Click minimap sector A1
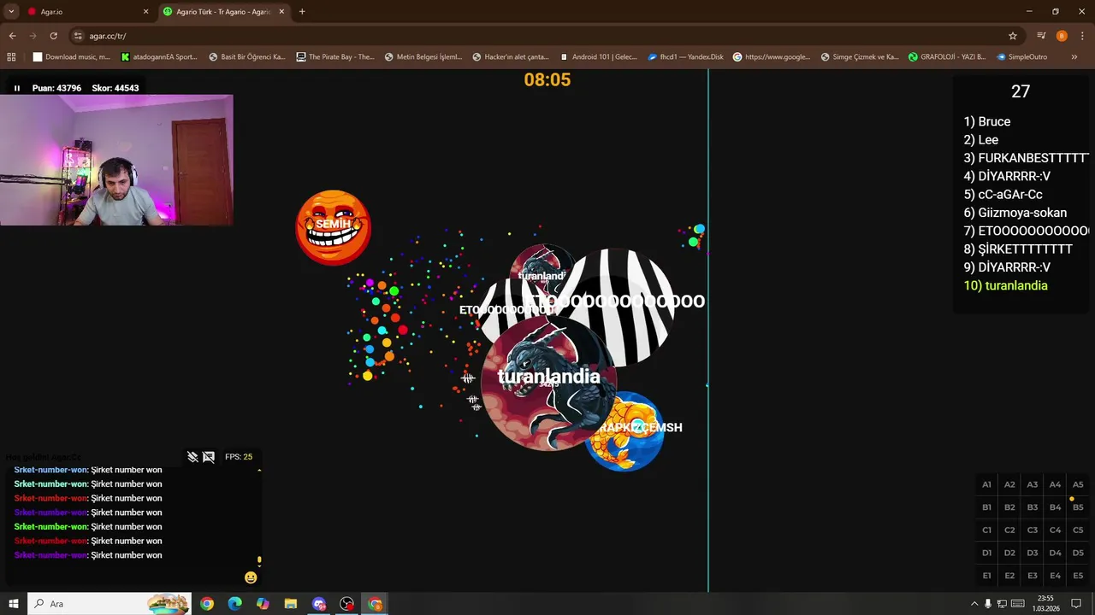The height and width of the screenshot is (615, 1095). pos(986,484)
